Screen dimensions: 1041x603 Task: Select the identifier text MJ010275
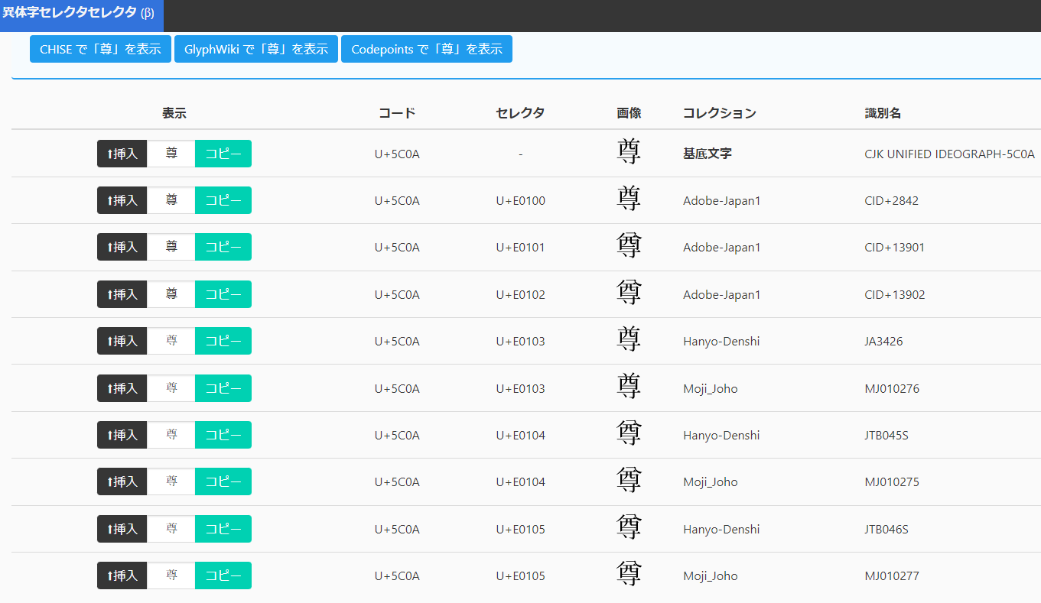pyautogui.click(x=893, y=482)
